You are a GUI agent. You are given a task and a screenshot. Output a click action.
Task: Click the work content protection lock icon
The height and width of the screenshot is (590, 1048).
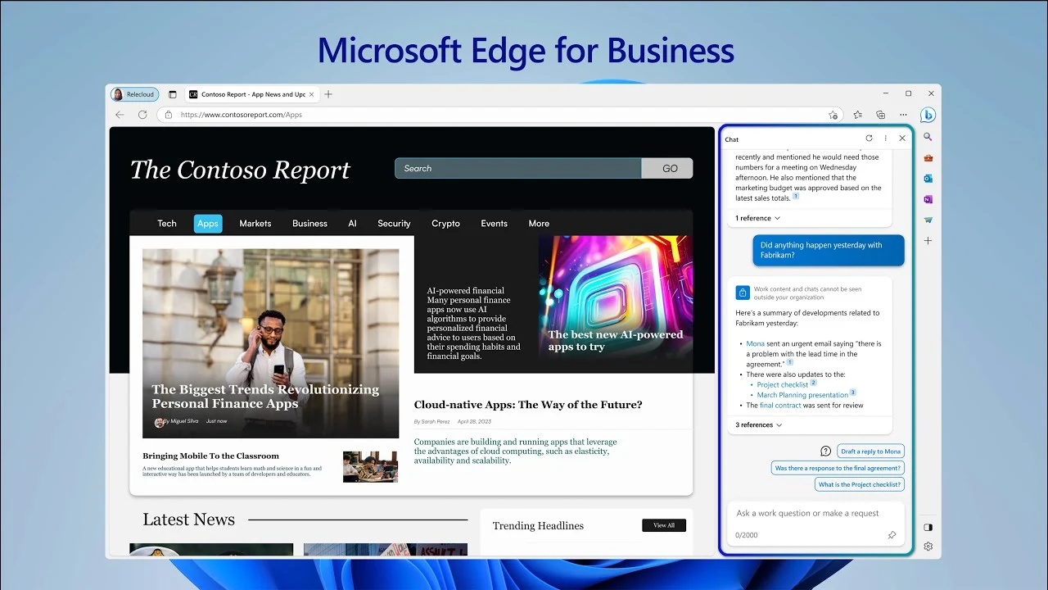(x=743, y=293)
